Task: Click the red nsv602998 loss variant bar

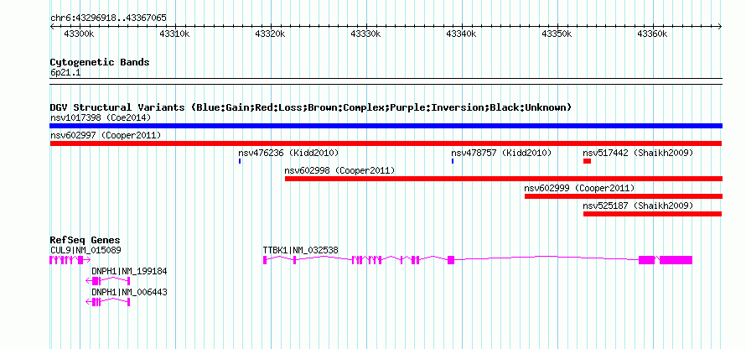Action: pos(504,179)
